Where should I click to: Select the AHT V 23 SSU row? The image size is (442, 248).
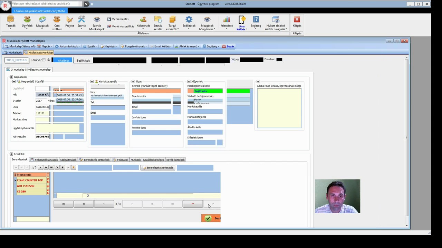31,186
